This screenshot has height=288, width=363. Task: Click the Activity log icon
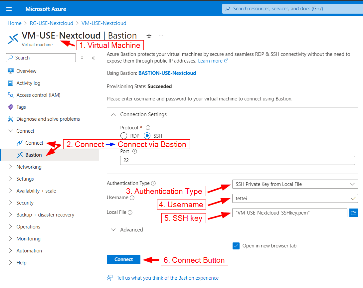pyautogui.click(x=10, y=83)
